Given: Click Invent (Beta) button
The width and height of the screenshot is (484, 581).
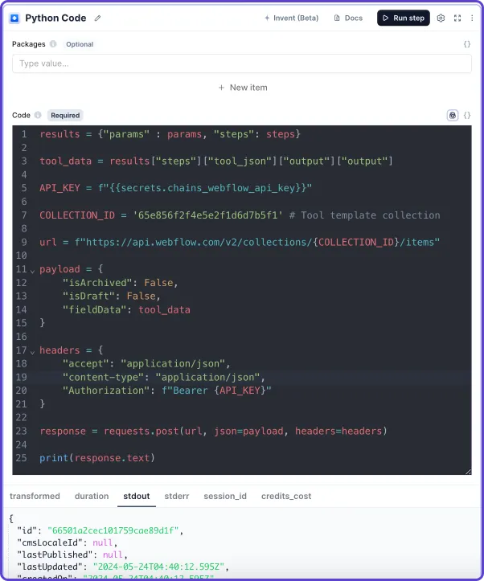Looking at the screenshot, I should pyautogui.click(x=291, y=18).
